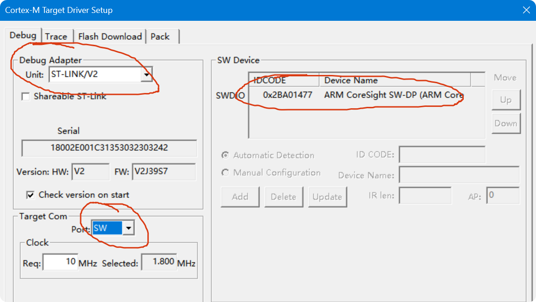Click the Delete button
Viewport: 536px width, 302px height.
pos(284,197)
